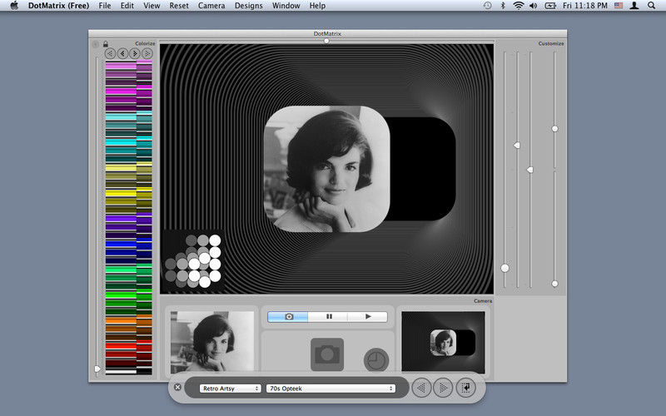Open Spotlight search magnifier icon

pos(651,6)
